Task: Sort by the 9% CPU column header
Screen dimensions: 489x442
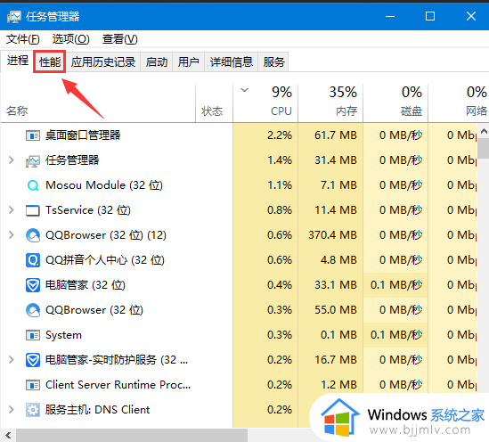Action: pos(265,103)
